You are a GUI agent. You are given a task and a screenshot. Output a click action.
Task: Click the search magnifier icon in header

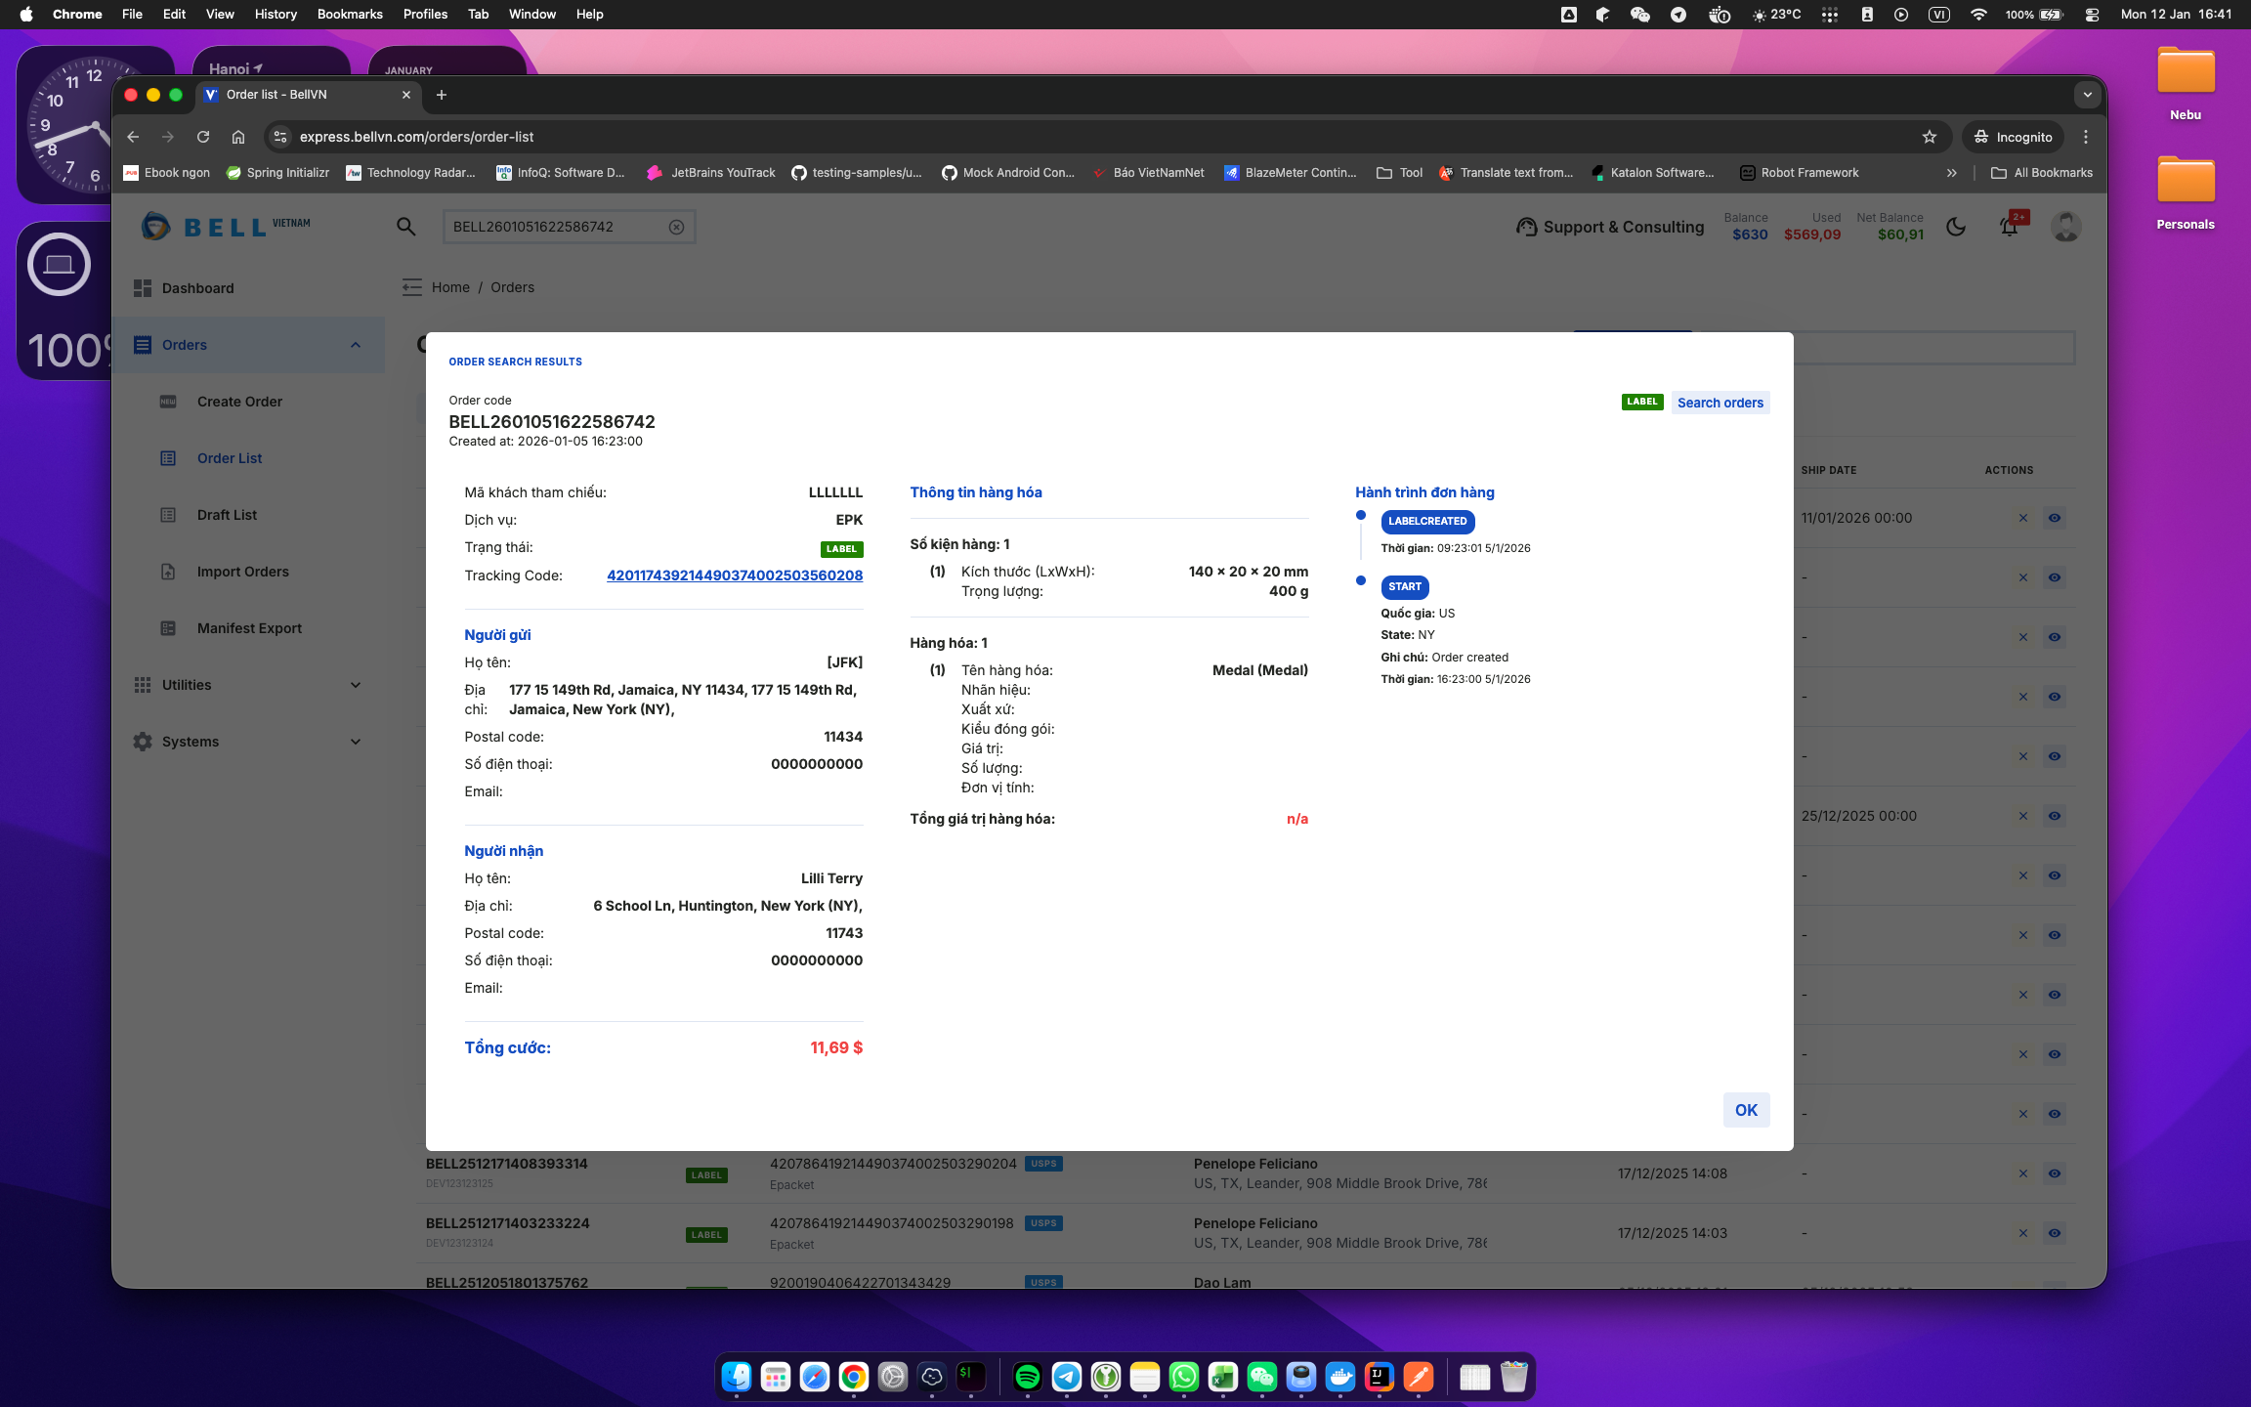(x=405, y=227)
